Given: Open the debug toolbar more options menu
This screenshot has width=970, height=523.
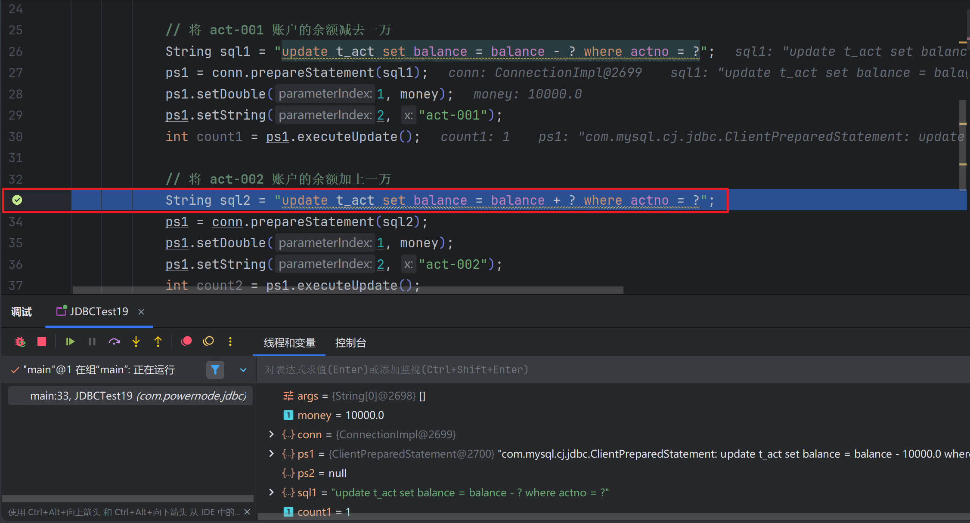Looking at the screenshot, I should [x=230, y=341].
